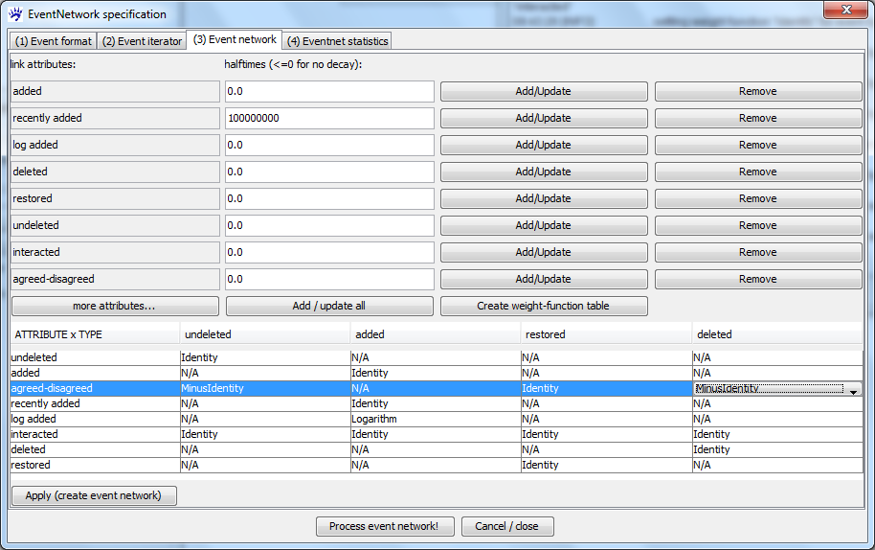This screenshot has height=550, width=875.
Task: Remove the deleted link attribute
Action: pos(758,172)
